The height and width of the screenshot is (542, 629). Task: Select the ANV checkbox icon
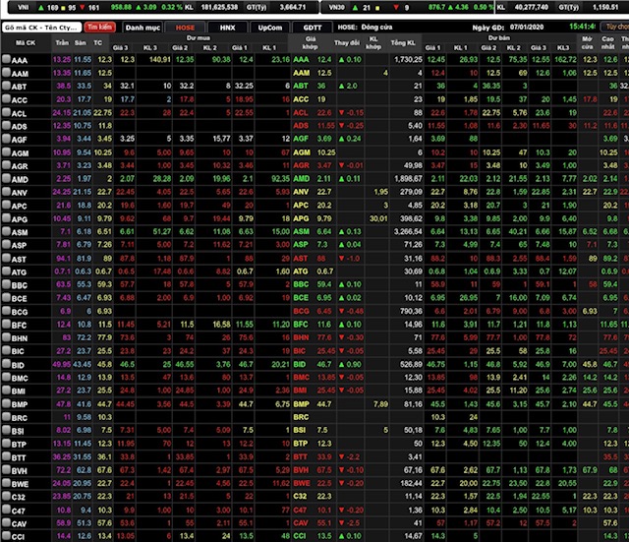(x=6, y=192)
